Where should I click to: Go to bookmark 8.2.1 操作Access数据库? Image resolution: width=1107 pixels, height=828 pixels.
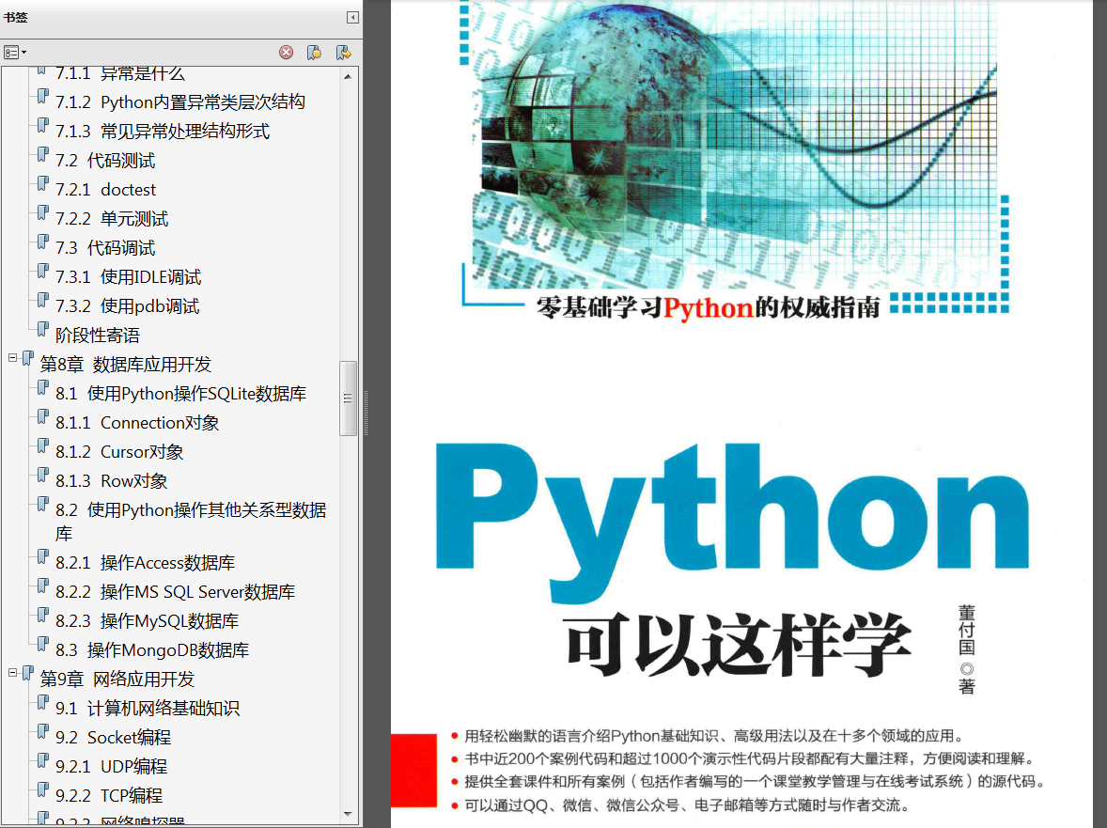coord(145,563)
